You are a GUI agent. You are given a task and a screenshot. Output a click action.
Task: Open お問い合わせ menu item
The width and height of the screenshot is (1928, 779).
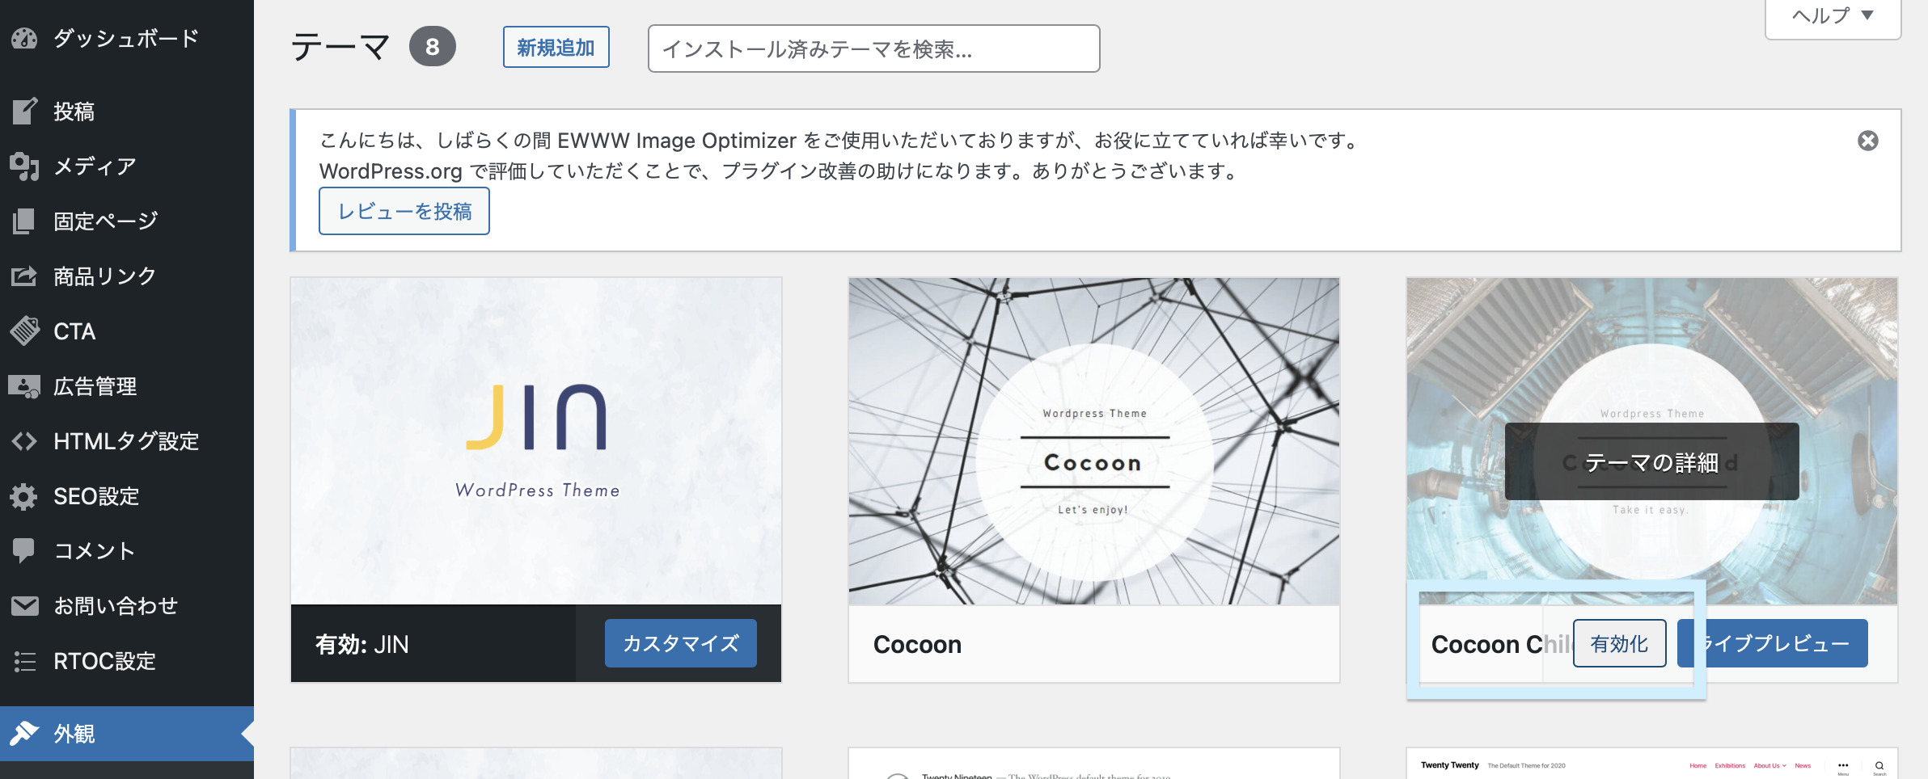116,605
